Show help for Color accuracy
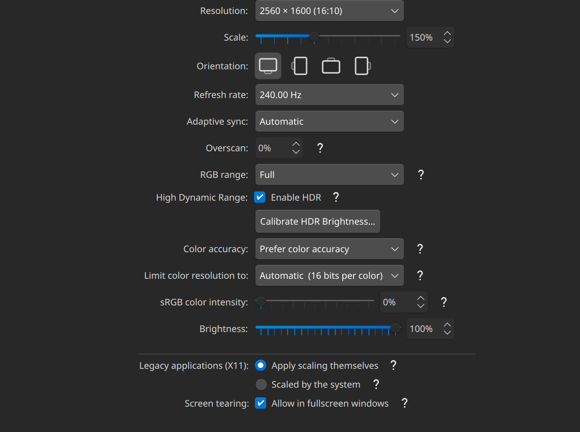The width and height of the screenshot is (580, 432). 420,249
